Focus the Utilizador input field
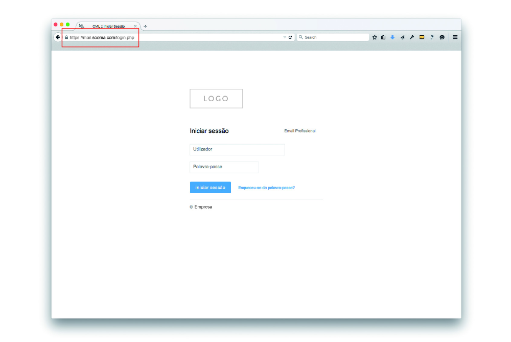 click(237, 149)
